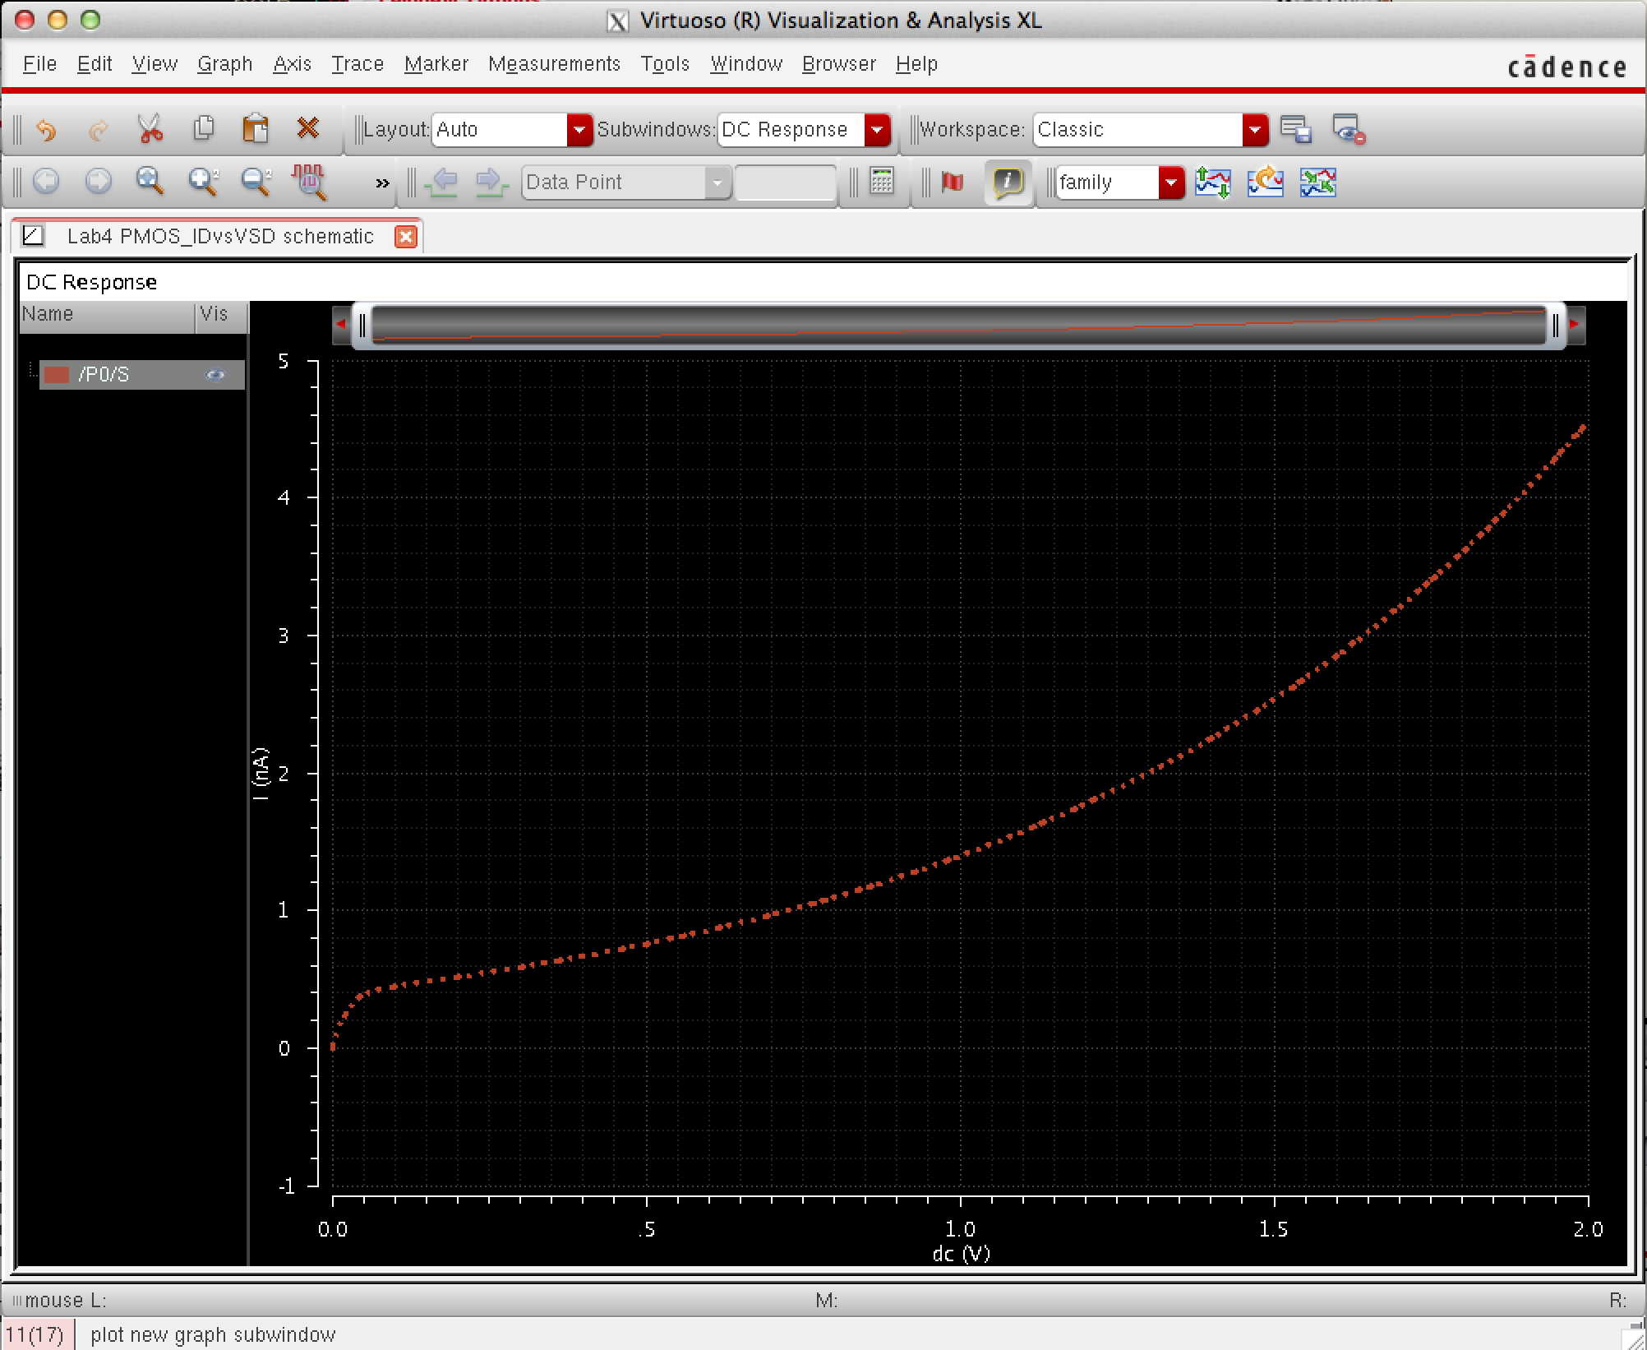The width and height of the screenshot is (1647, 1350).
Task: Click the delete workspace eye icon
Action: [1348, 130]
